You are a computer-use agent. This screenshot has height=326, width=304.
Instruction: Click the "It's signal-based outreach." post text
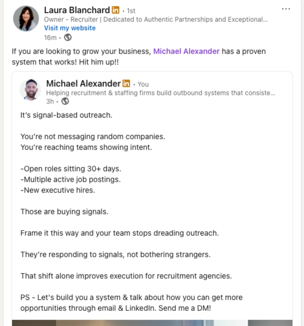[x=66, y=115]
